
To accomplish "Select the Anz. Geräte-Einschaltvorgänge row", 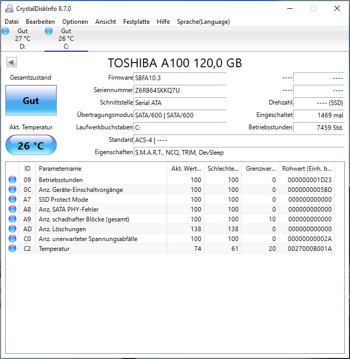I will click(x=170, y=189).
